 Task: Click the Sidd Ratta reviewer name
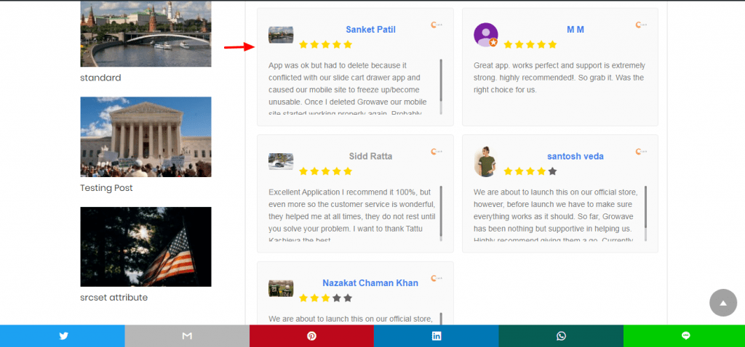coord(370,156)
